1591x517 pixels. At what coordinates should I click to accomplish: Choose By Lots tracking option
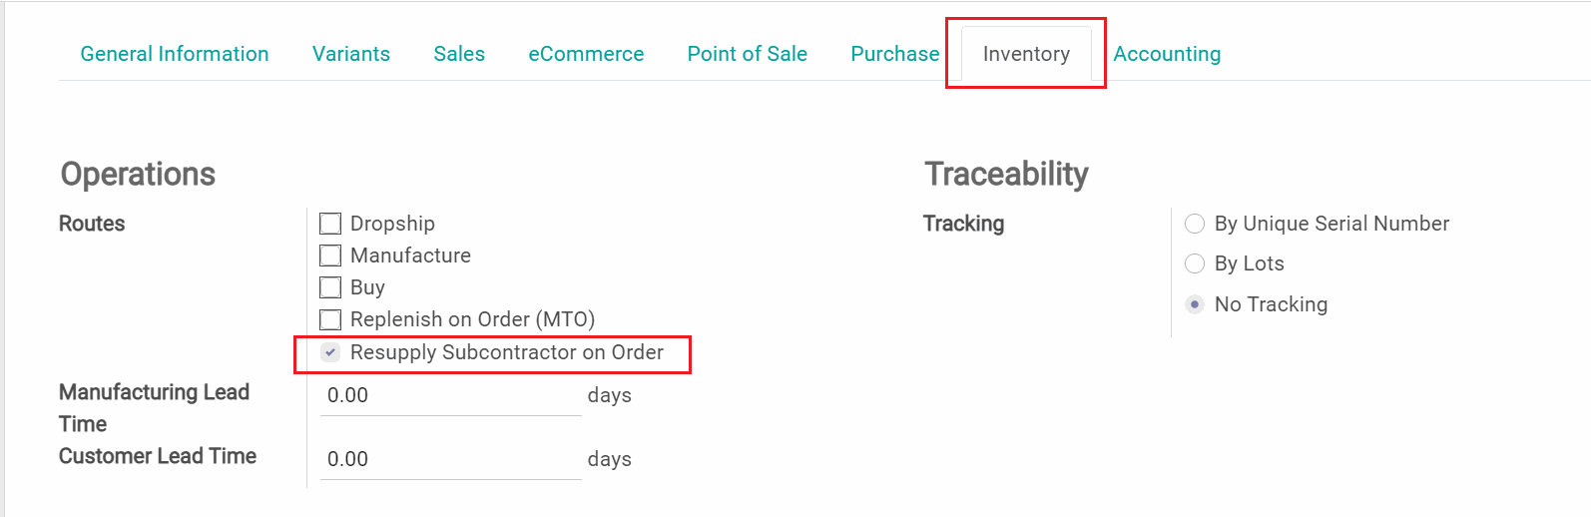coord(1195,263)
